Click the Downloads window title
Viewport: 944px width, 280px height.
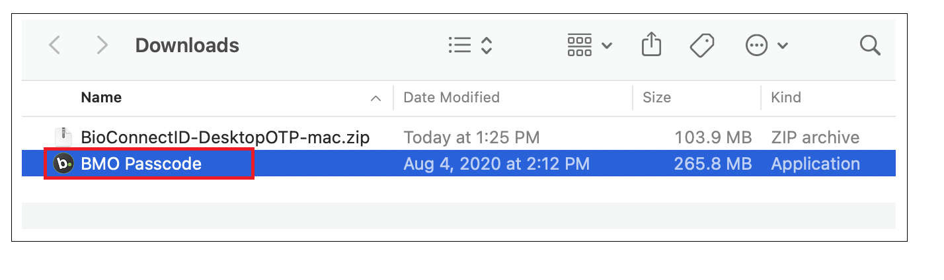click(187, 46)
